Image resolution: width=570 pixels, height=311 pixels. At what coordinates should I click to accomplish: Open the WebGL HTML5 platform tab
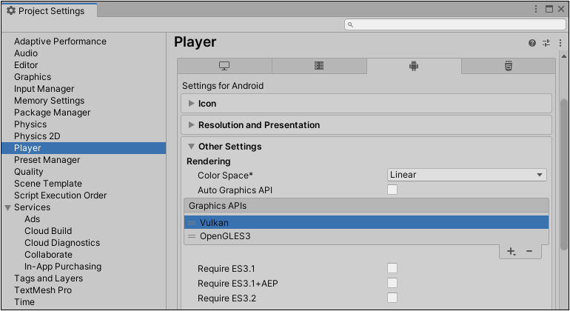coord(509,66)
